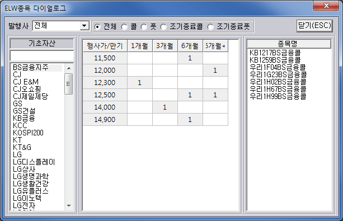Click the 12,000 strike price row

click(x=105, y=70)
